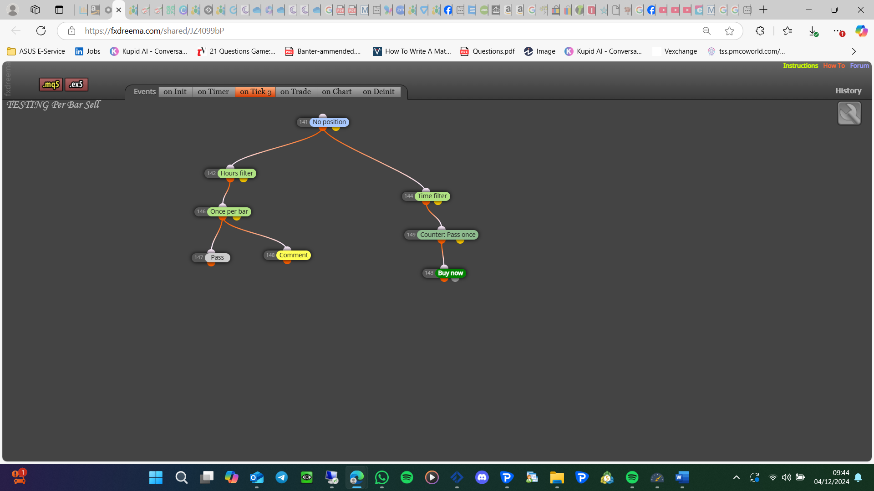Export the project as .mq5 file
The image size is (874, 491).
coord(51,85)
